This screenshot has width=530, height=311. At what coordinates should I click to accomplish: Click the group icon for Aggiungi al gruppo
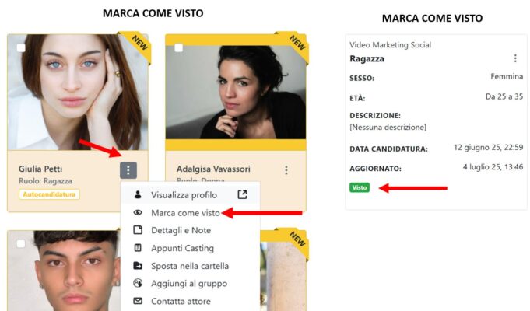tap(138, 283)
